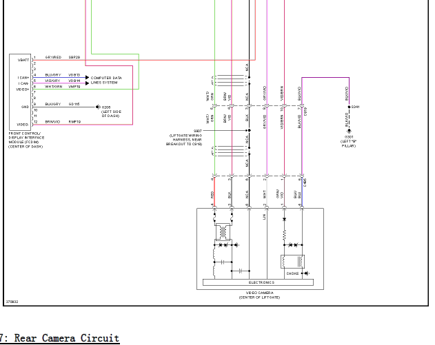The height and width of the screenshot is (345, 435).
Task: Click the ELECTRONICS block label
Action: [261, 282]
